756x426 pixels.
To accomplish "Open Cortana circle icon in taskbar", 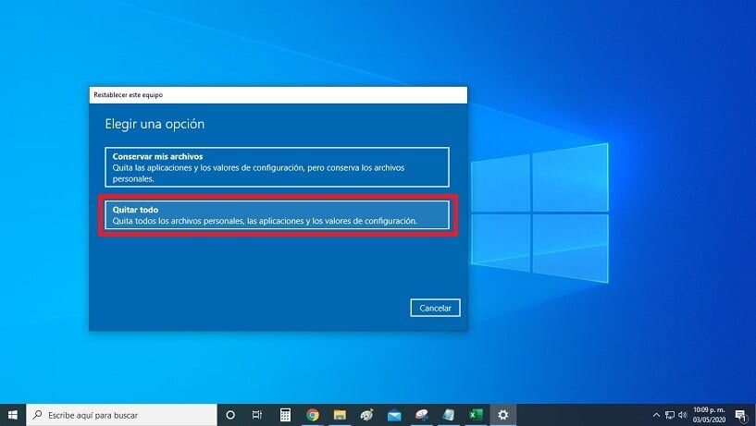I will click(x=230, y=415).
